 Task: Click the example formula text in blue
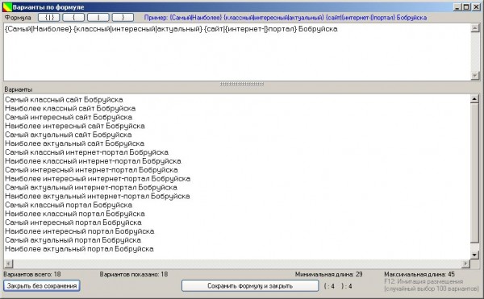(x=286, y=18)
